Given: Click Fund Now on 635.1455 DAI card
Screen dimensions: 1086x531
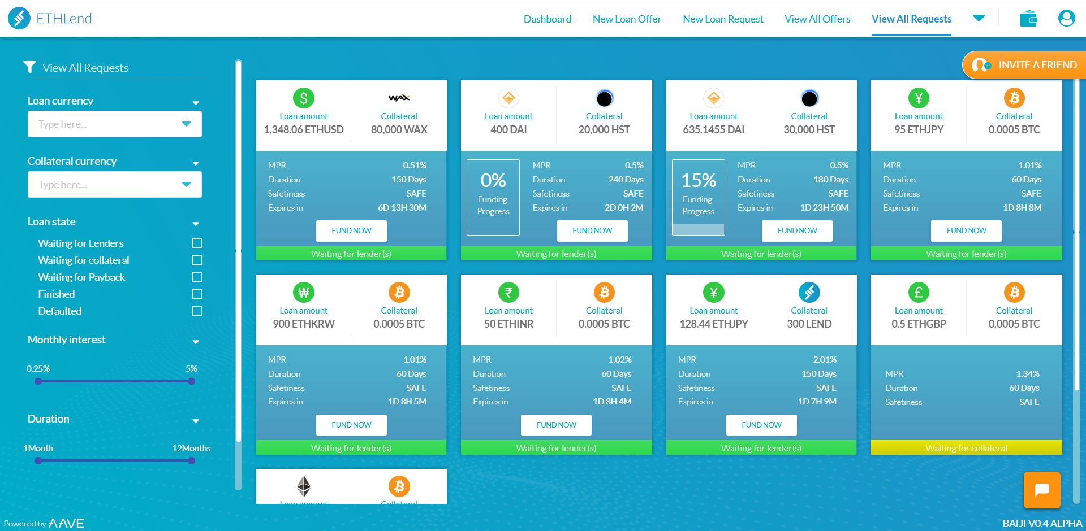Looking at the screenshot, I should 797,230.
